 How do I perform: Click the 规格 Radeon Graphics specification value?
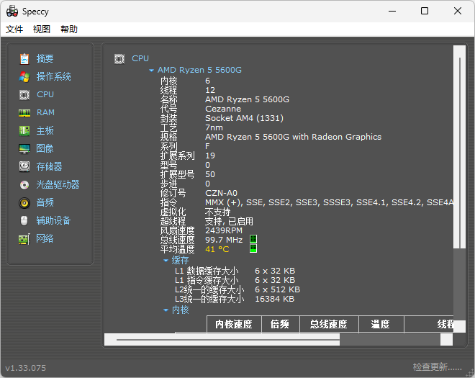pos(293,137)
